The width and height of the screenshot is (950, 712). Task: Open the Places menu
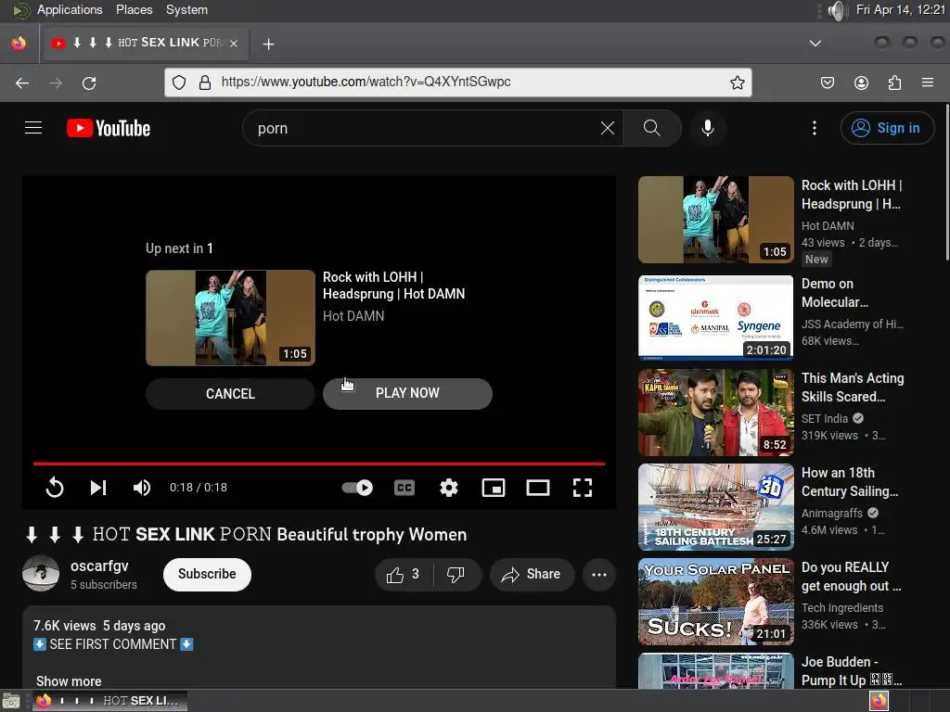(134, 9)
